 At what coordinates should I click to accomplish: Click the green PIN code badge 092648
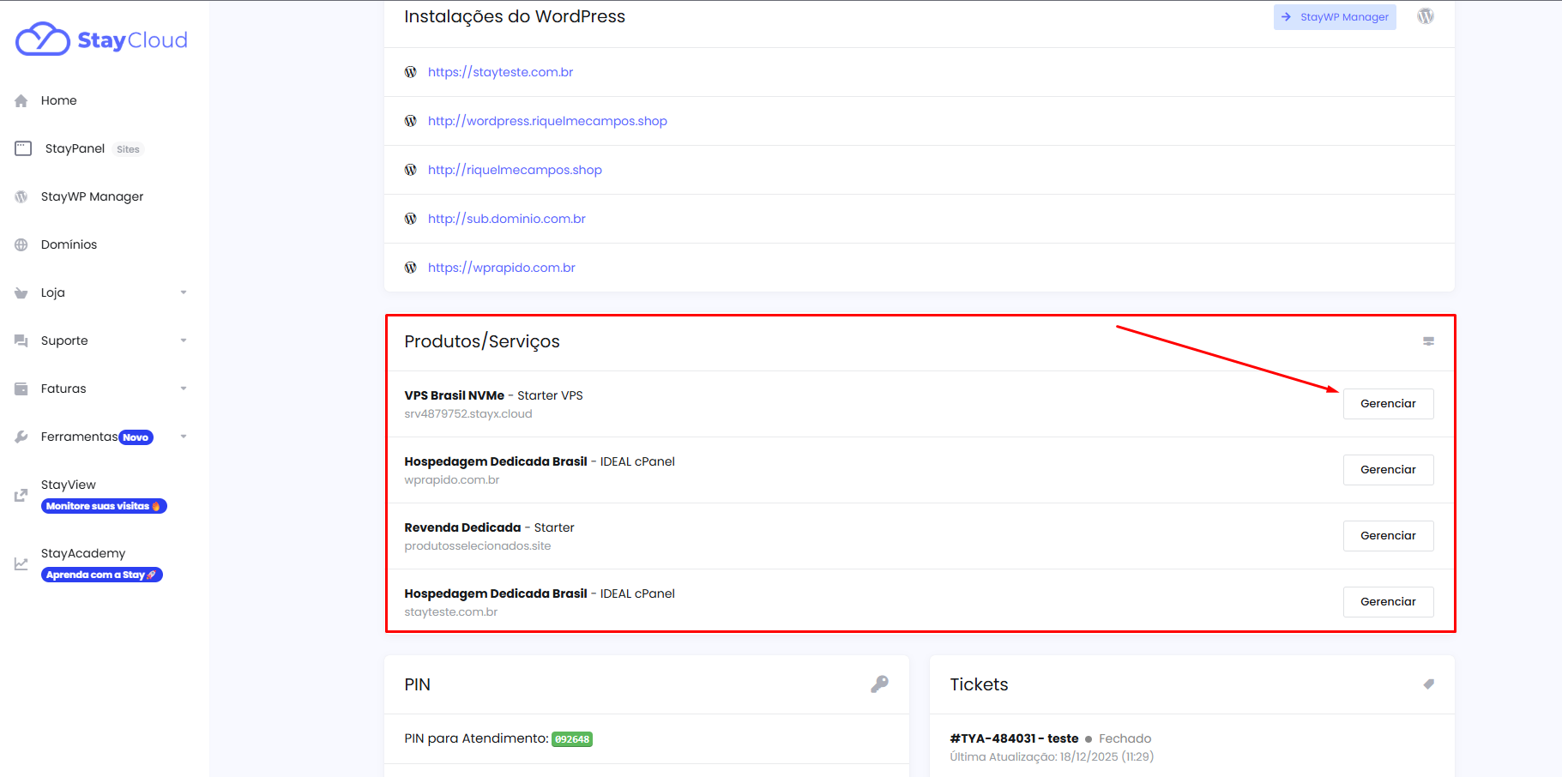point(572,738)
